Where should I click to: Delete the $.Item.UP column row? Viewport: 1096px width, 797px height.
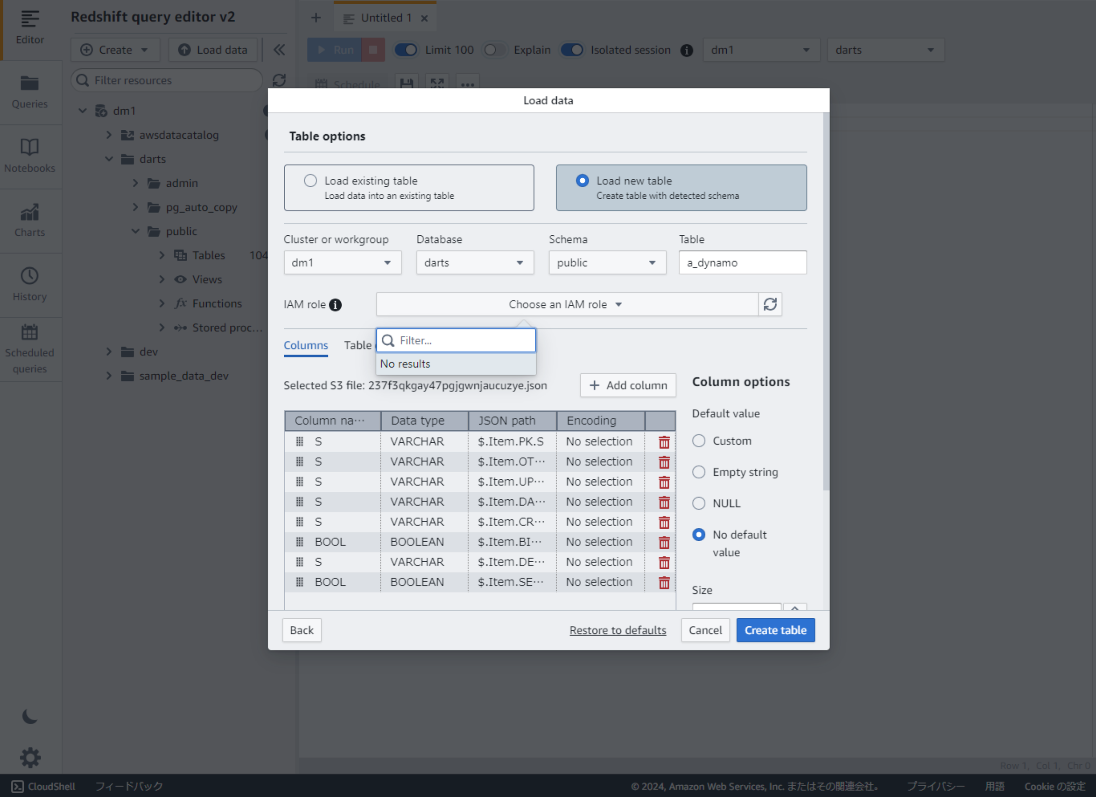pos(664,482)
